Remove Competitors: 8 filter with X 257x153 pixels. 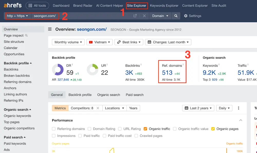(x=98, y=108)
